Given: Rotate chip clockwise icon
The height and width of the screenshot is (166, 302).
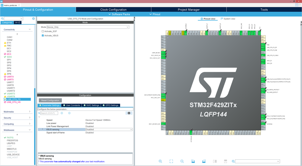Looking at the screenshot, I should pyautogui.click(x=193, y=161).
